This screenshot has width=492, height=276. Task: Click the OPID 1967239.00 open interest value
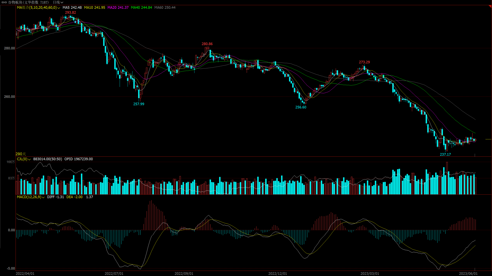[x=79, y=159]
